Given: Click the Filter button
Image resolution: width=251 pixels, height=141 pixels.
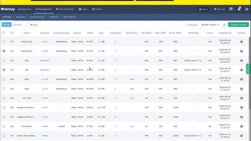Looking at the screenshot, I should 34,25.
